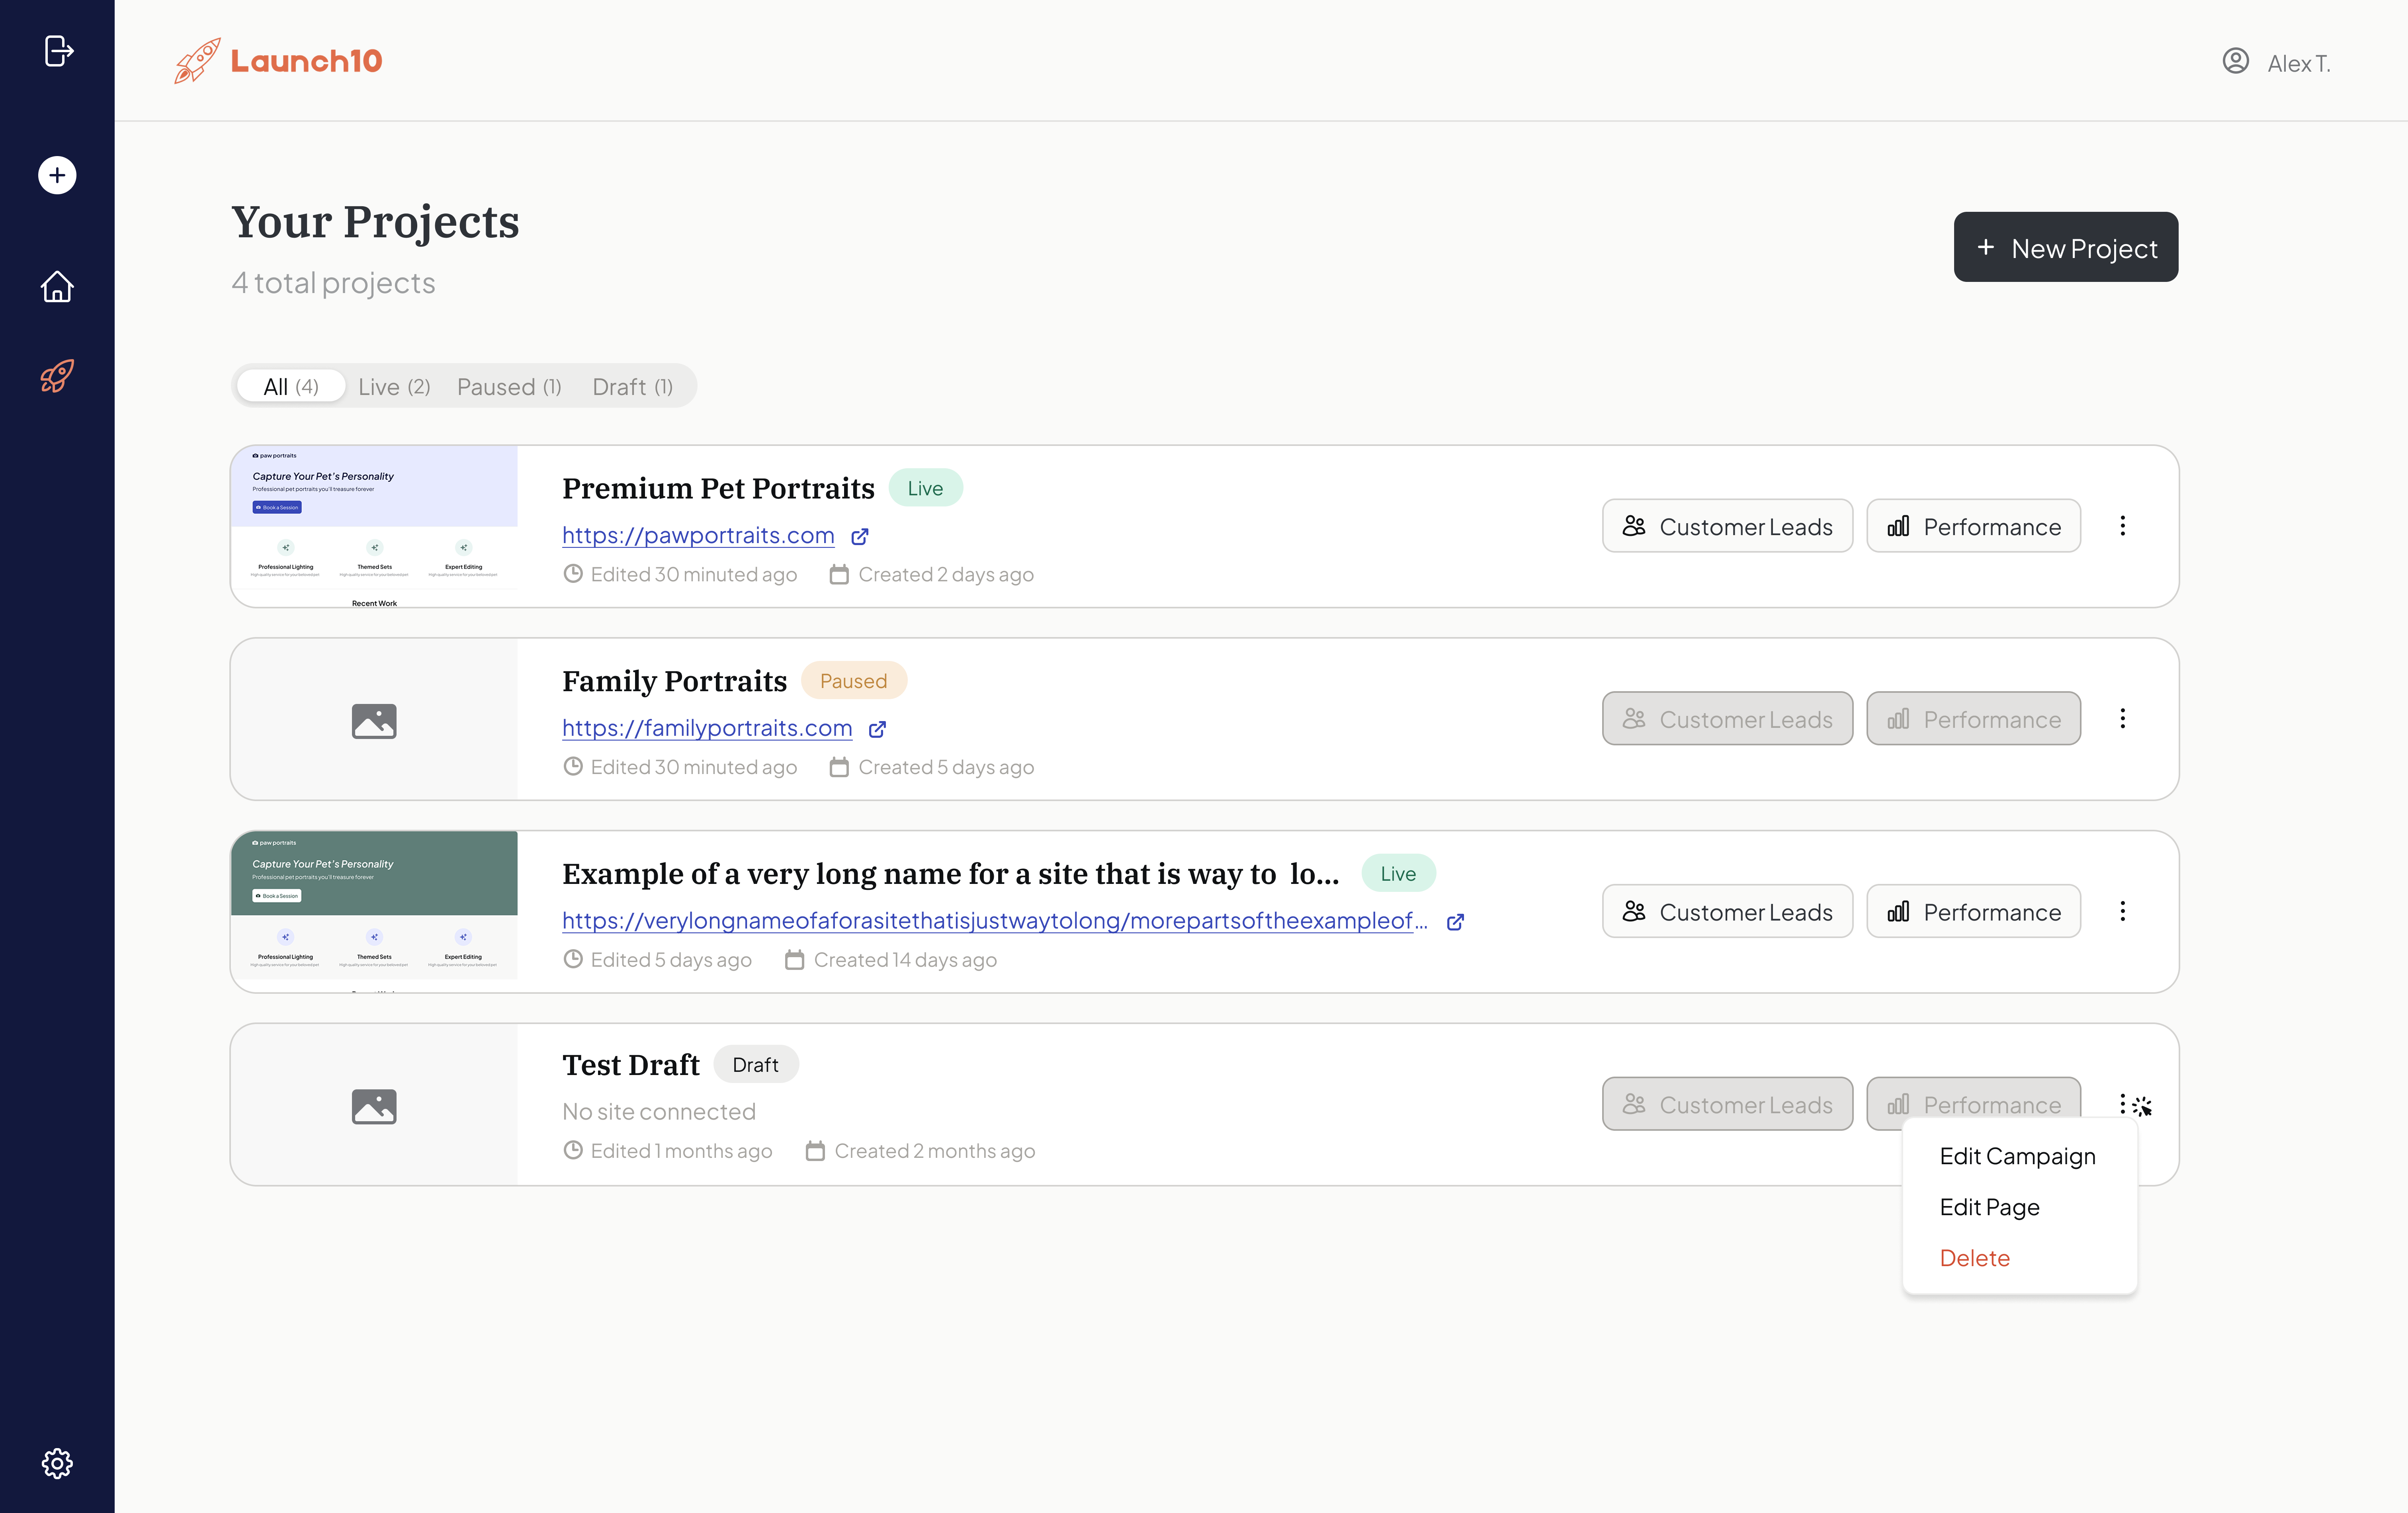
Task: Open Customer Leads for the very long name project
Action: click(x=1727, y=911)
